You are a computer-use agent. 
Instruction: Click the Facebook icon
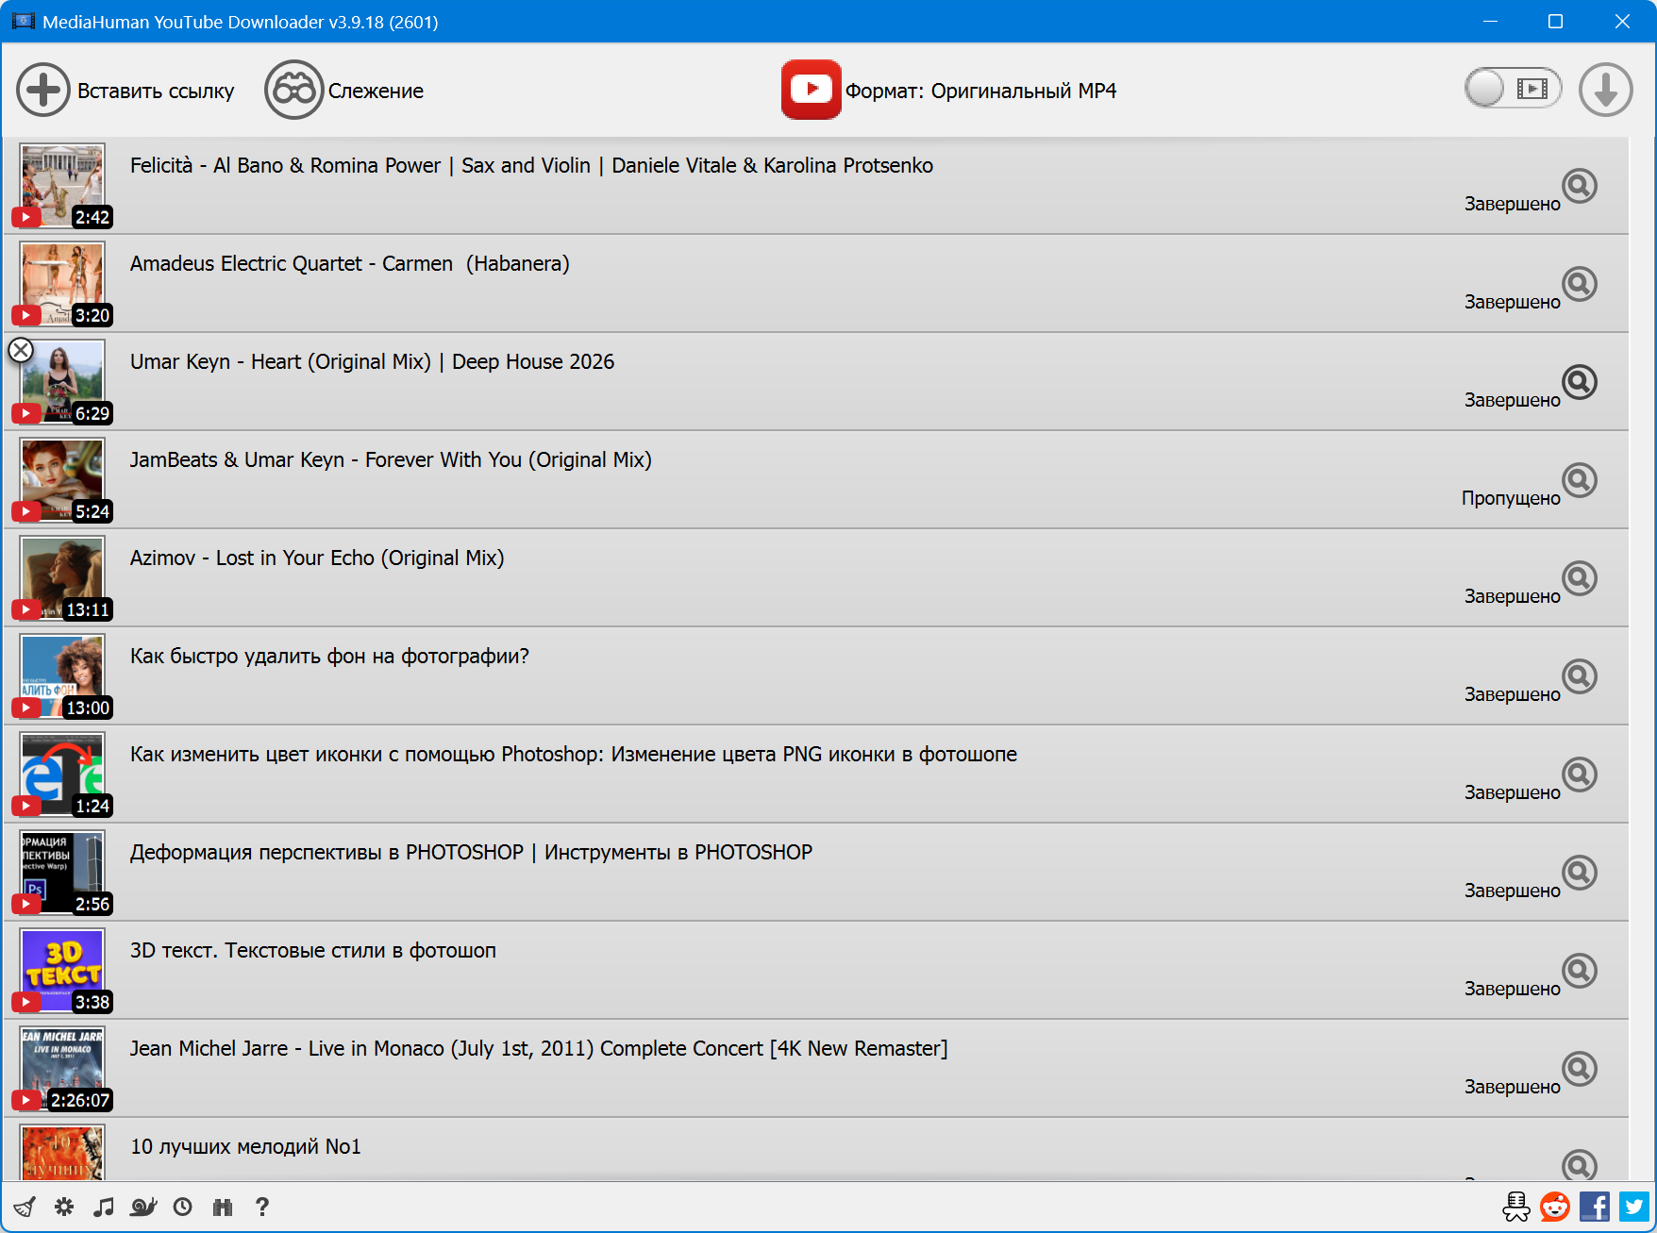1595,1207
